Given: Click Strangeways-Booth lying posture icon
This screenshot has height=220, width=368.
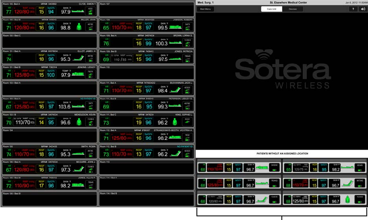Looking at the screenshot, I should click(175, 137).
